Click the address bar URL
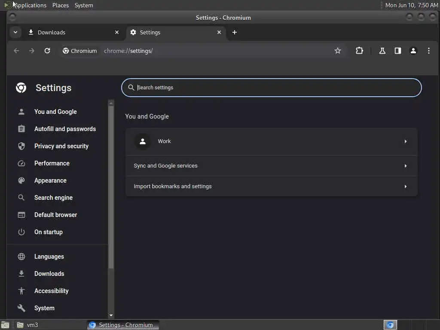Screen dimensions: 440x330 point(128,51)
